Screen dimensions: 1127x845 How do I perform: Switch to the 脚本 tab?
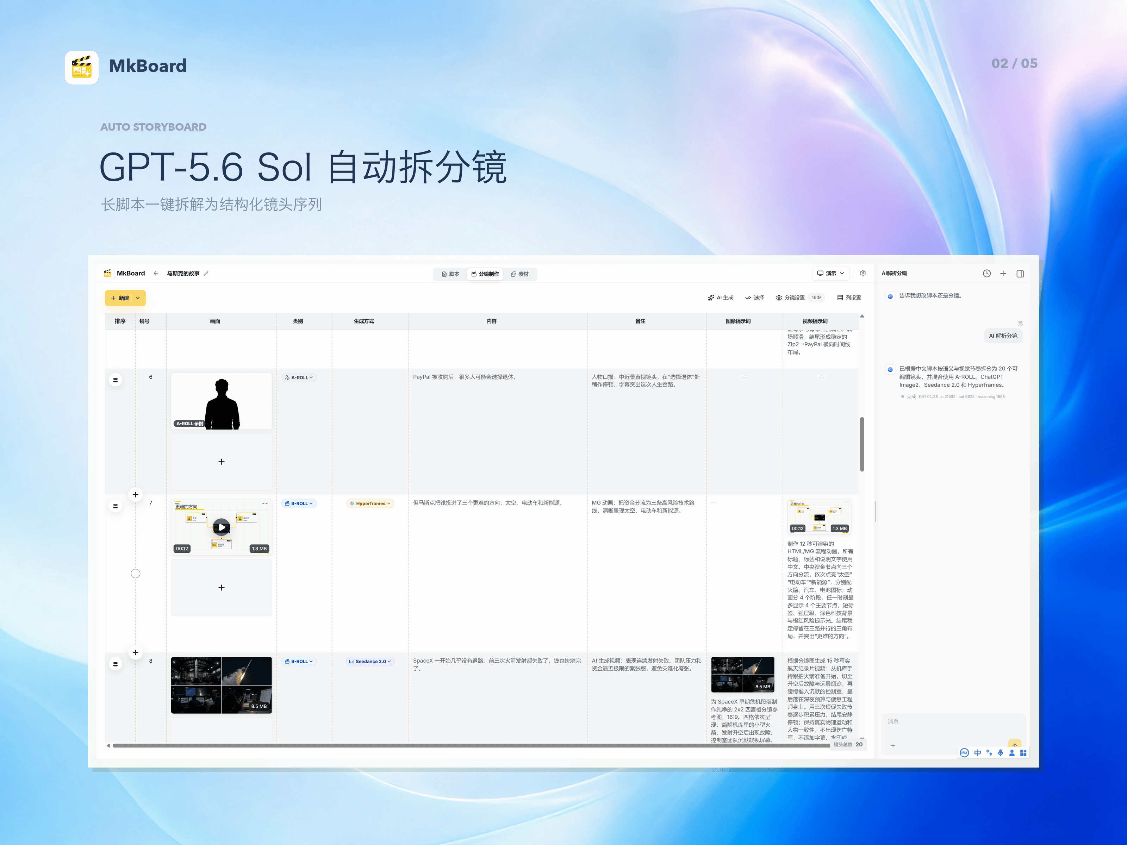[450, 274]
